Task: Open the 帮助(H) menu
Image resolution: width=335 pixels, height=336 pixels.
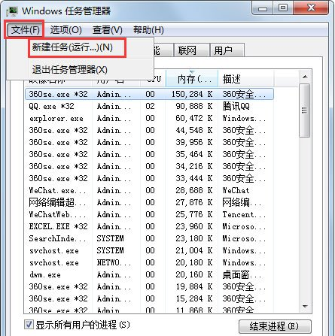Action: point(148,30)
